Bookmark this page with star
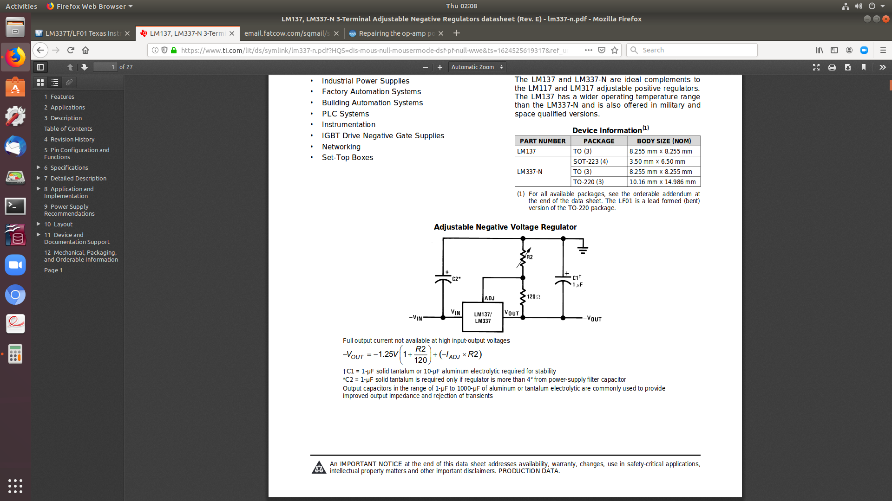The width and height of the screenshot is (892, 501). tap(615, 50)
